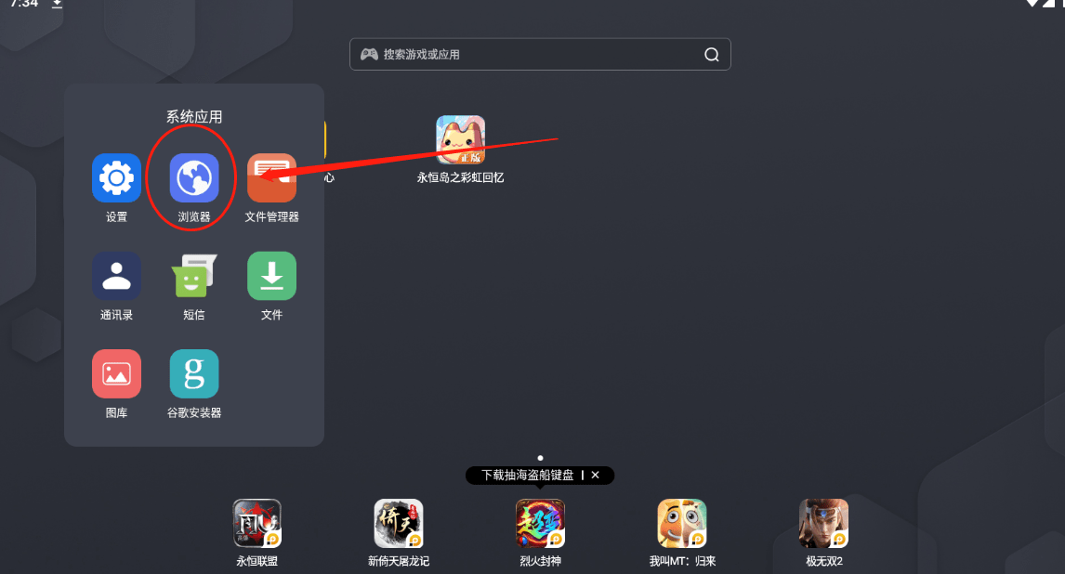Launch 我叫MT：归来 game

click(682, 523)
